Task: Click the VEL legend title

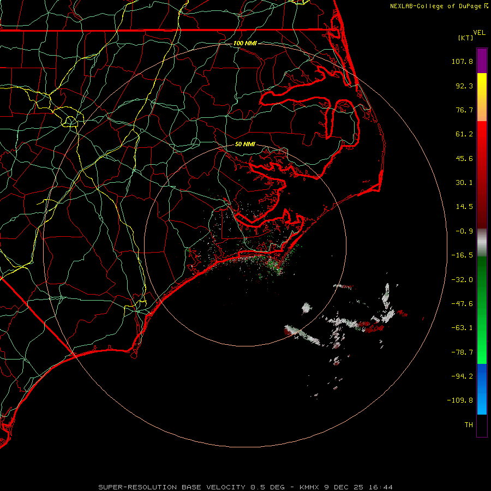Action: pyautogui.click(x=479, y=32)
